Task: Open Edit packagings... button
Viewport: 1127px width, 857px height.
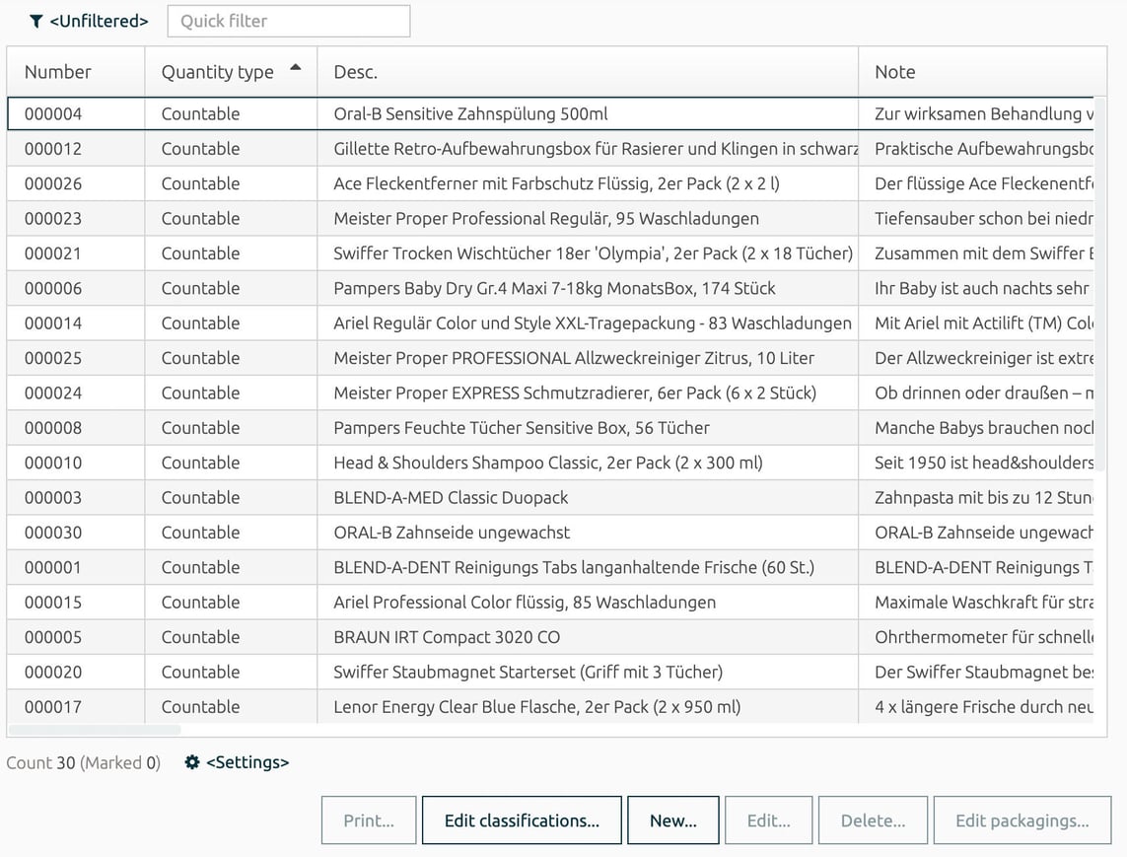Action: (1022, 821)
